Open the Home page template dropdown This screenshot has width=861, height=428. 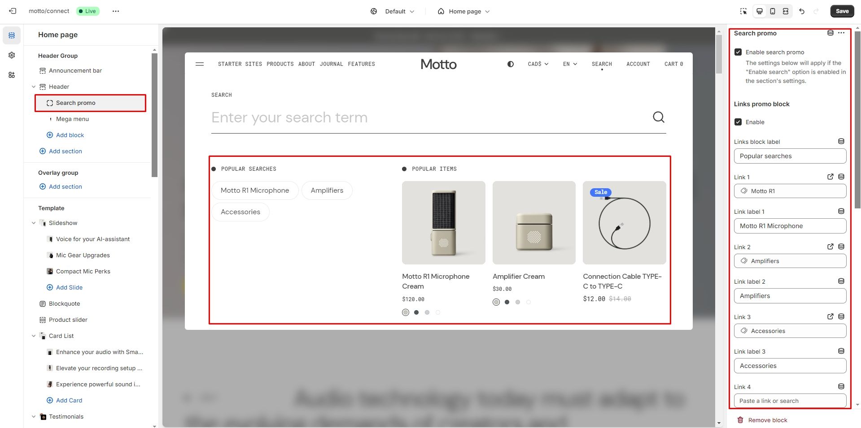pyautogui.click(x=464, y=11)
